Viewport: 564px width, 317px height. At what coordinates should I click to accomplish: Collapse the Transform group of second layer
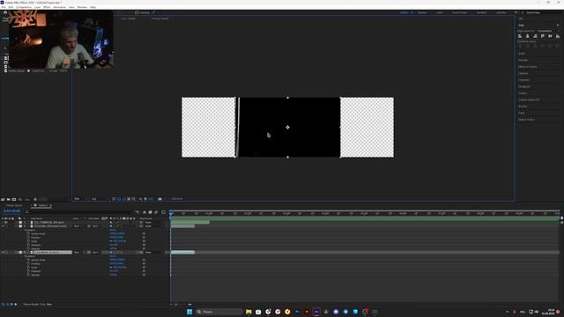click(22, 230)
